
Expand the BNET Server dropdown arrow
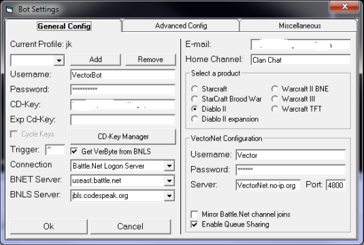[x=169, y=180]
